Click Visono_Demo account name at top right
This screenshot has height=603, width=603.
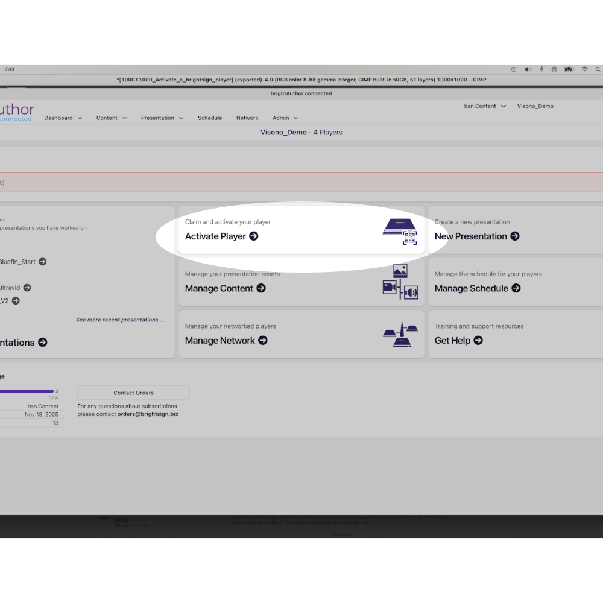click(535, 106)
